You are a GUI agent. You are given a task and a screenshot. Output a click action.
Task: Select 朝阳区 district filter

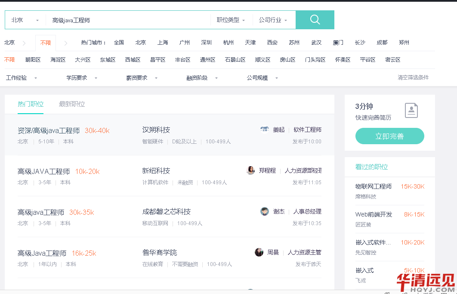tap(33, 60)
